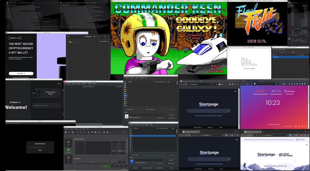Click the Done button in Session password dialog
The image size is (310, 171).
[40, 150]
